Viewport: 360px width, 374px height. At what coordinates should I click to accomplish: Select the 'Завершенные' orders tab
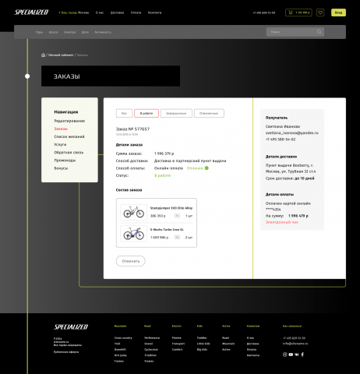pos(176,113)
